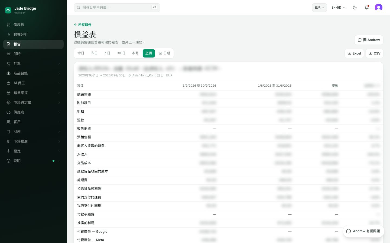Click the Jade Bridge logo icon

click(x=8, y=10)
